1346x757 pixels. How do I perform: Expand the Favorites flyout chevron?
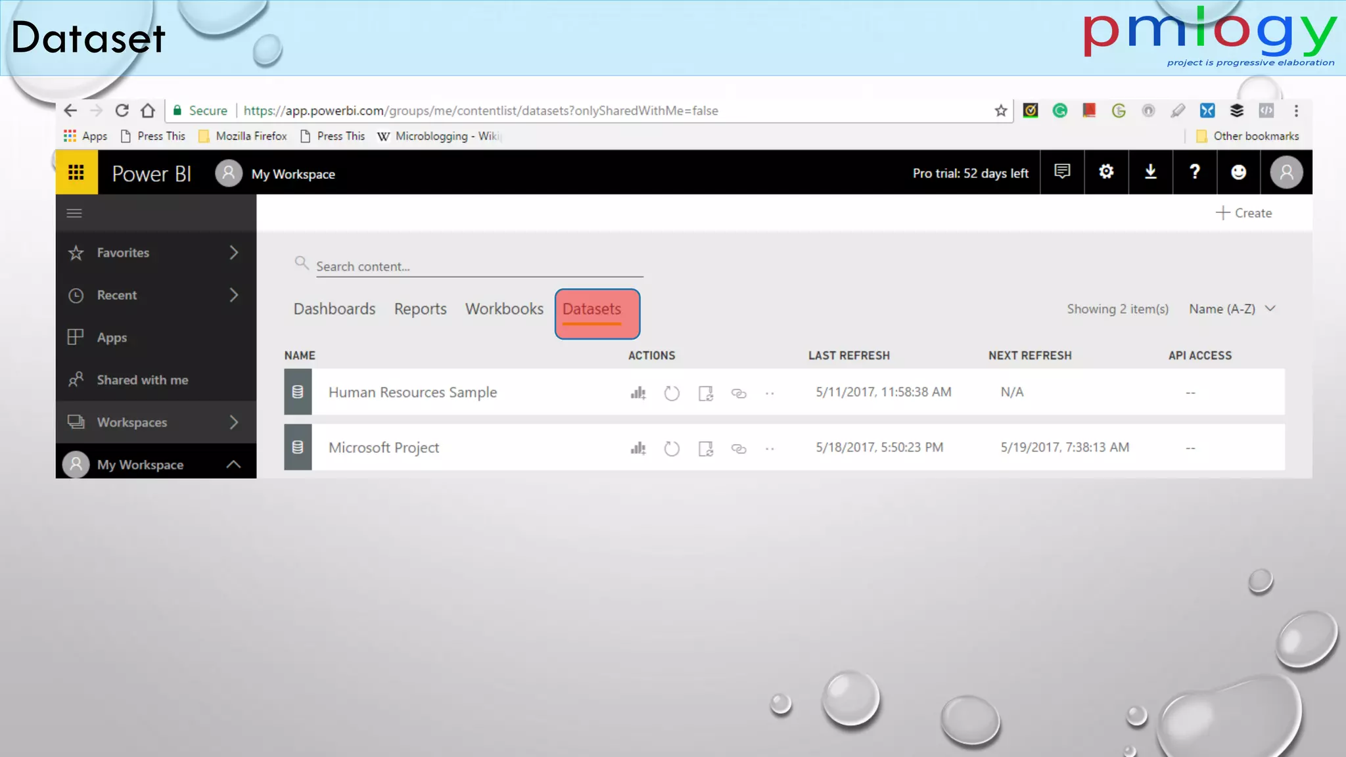click(x=234, y=253)
